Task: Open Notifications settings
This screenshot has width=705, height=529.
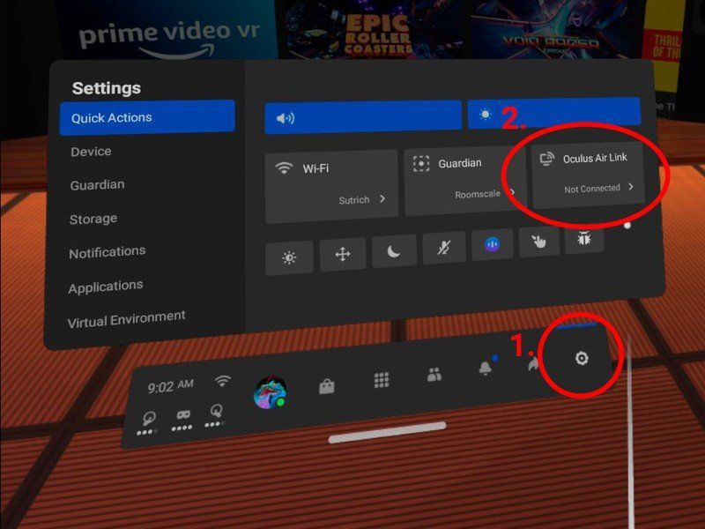Action: [x=108, y=252]
